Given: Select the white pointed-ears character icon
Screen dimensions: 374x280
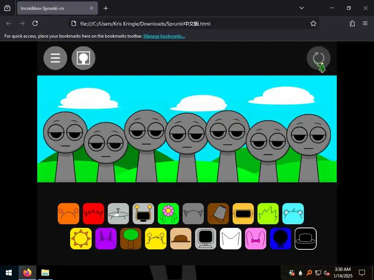Looking at the screenshot, I should (231, 238).
